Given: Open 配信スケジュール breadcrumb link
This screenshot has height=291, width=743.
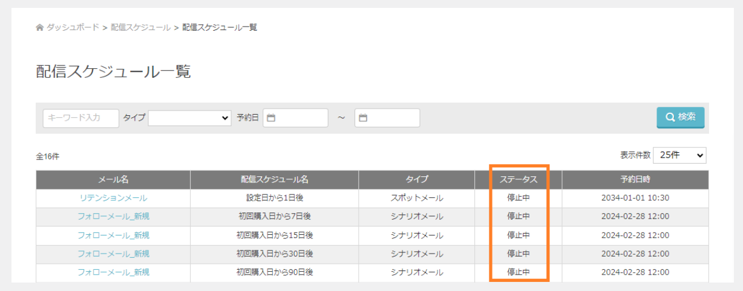Looking at the screenshot, I should (x=140, y=28).
